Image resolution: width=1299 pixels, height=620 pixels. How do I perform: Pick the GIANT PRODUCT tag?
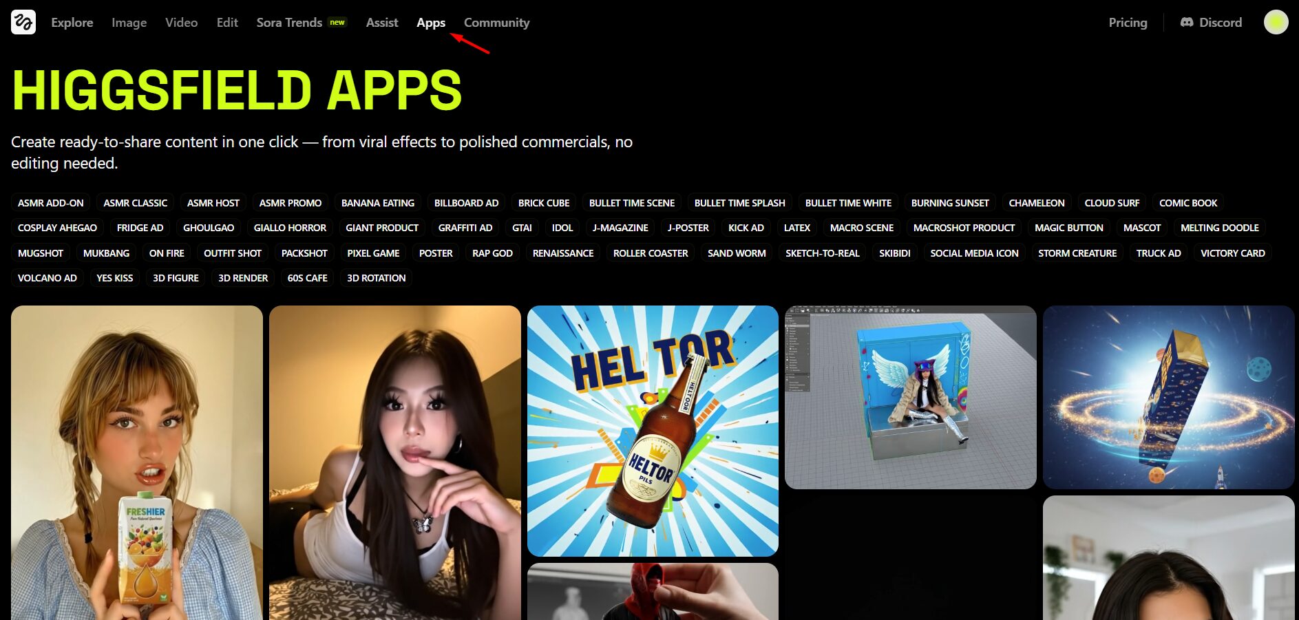(x=381, y=228)
